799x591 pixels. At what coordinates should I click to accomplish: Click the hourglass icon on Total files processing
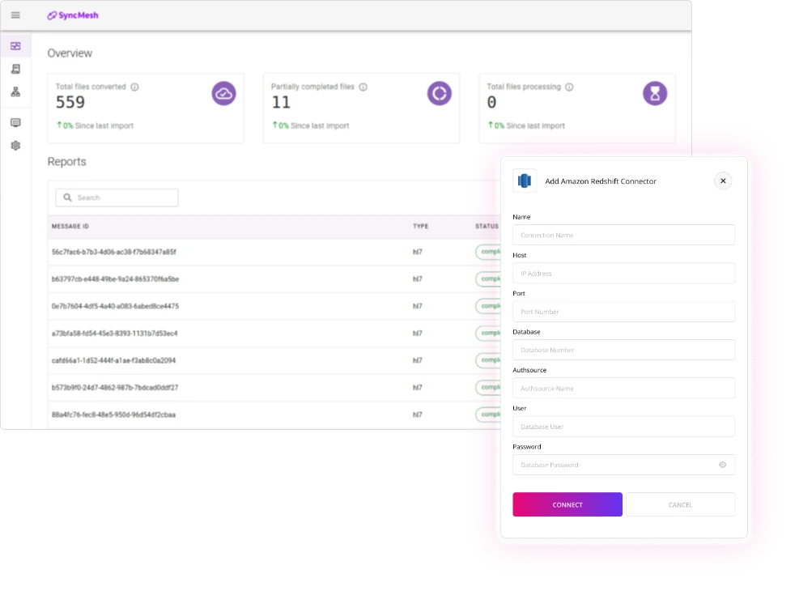point(656,93)
